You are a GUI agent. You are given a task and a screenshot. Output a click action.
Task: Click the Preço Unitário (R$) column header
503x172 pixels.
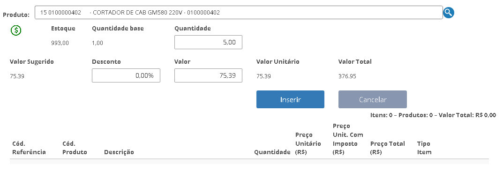(308, 144)
